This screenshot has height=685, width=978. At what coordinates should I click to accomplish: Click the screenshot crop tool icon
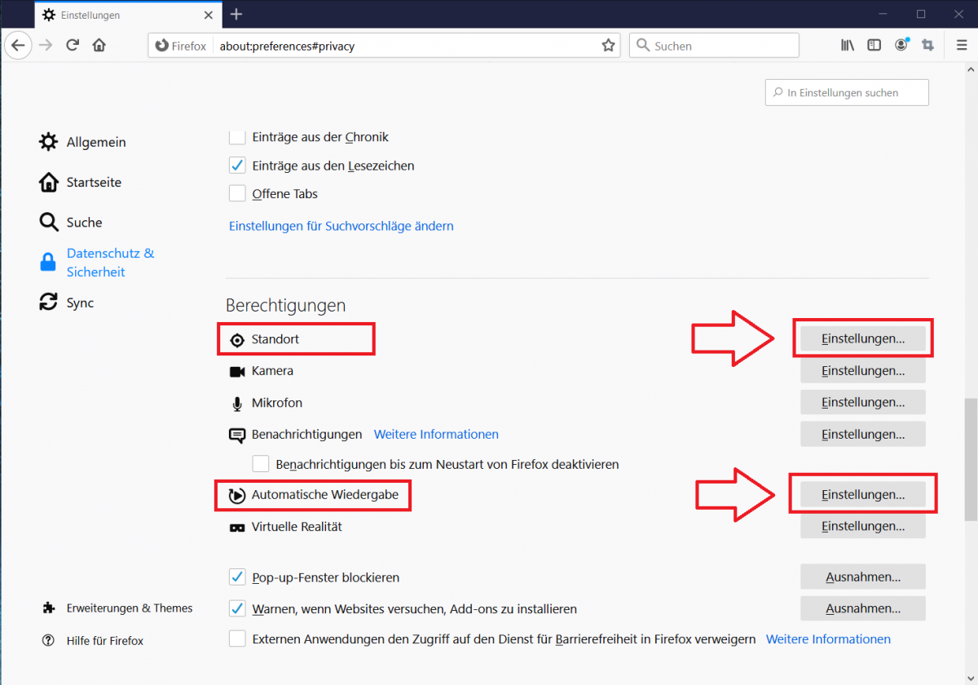tap(927, 45)
